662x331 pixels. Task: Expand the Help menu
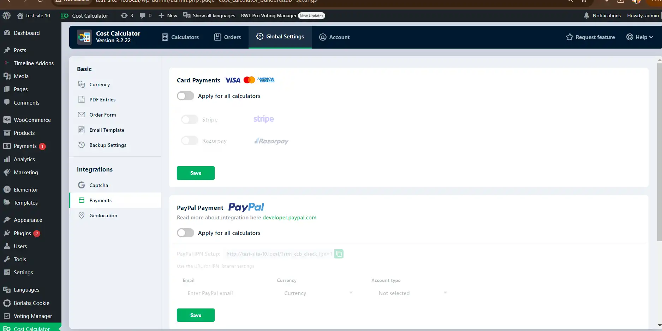coord(640,37)
